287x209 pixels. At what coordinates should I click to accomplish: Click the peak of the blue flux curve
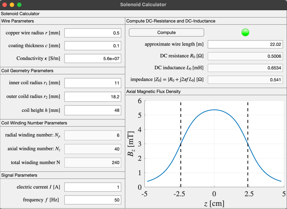(x=214, y=110)
